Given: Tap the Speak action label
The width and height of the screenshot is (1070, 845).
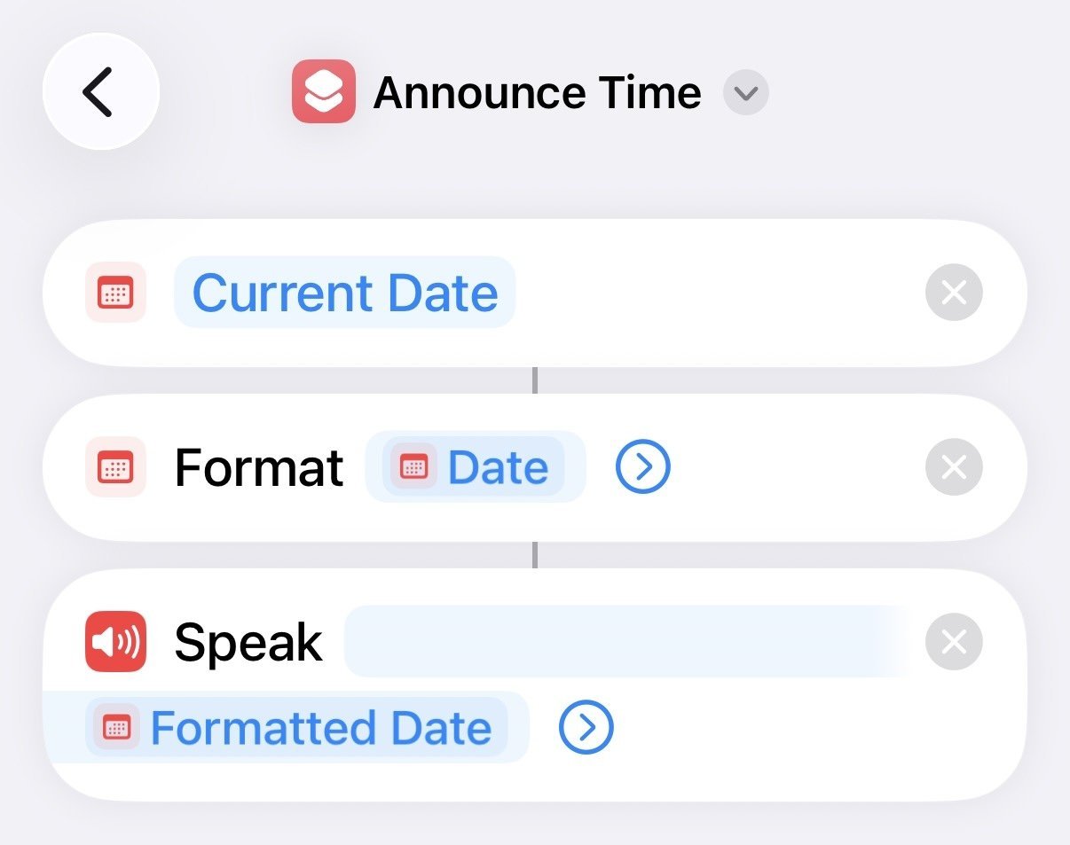Looking at the screenshot, I should [x=248, y=642].
